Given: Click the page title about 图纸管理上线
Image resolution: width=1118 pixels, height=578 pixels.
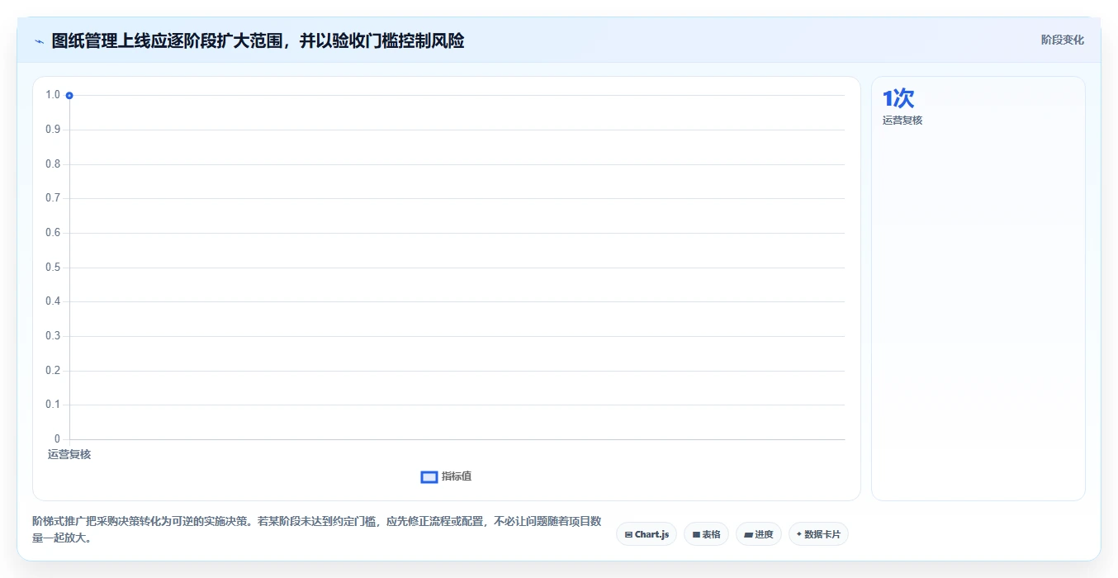Looking at the screenshot, I should point(258,40).
